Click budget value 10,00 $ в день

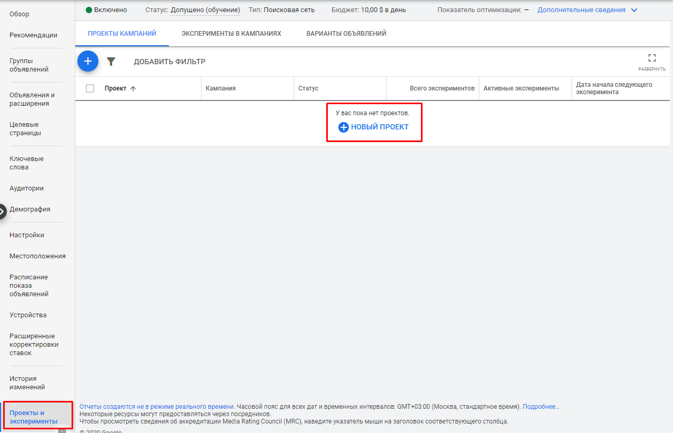(383, 10)
